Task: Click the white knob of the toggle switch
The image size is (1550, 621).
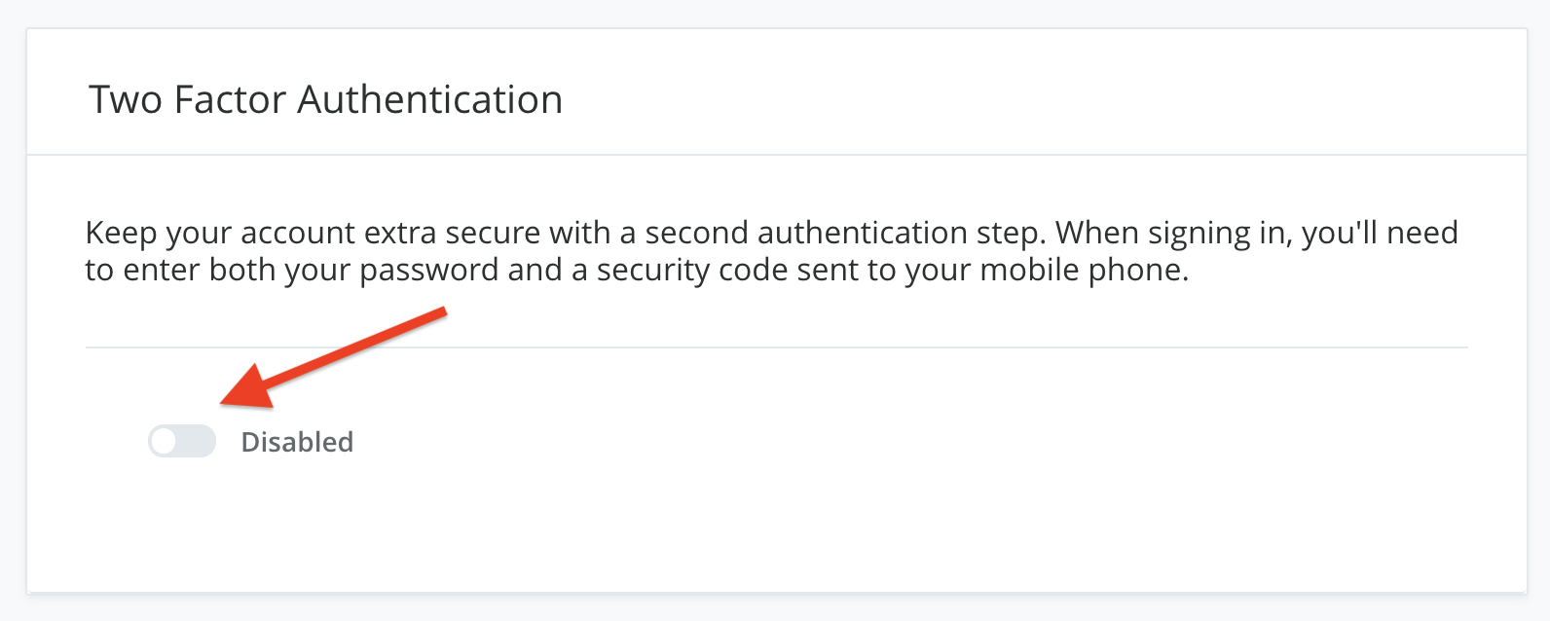Action: (x=165, y=441)
